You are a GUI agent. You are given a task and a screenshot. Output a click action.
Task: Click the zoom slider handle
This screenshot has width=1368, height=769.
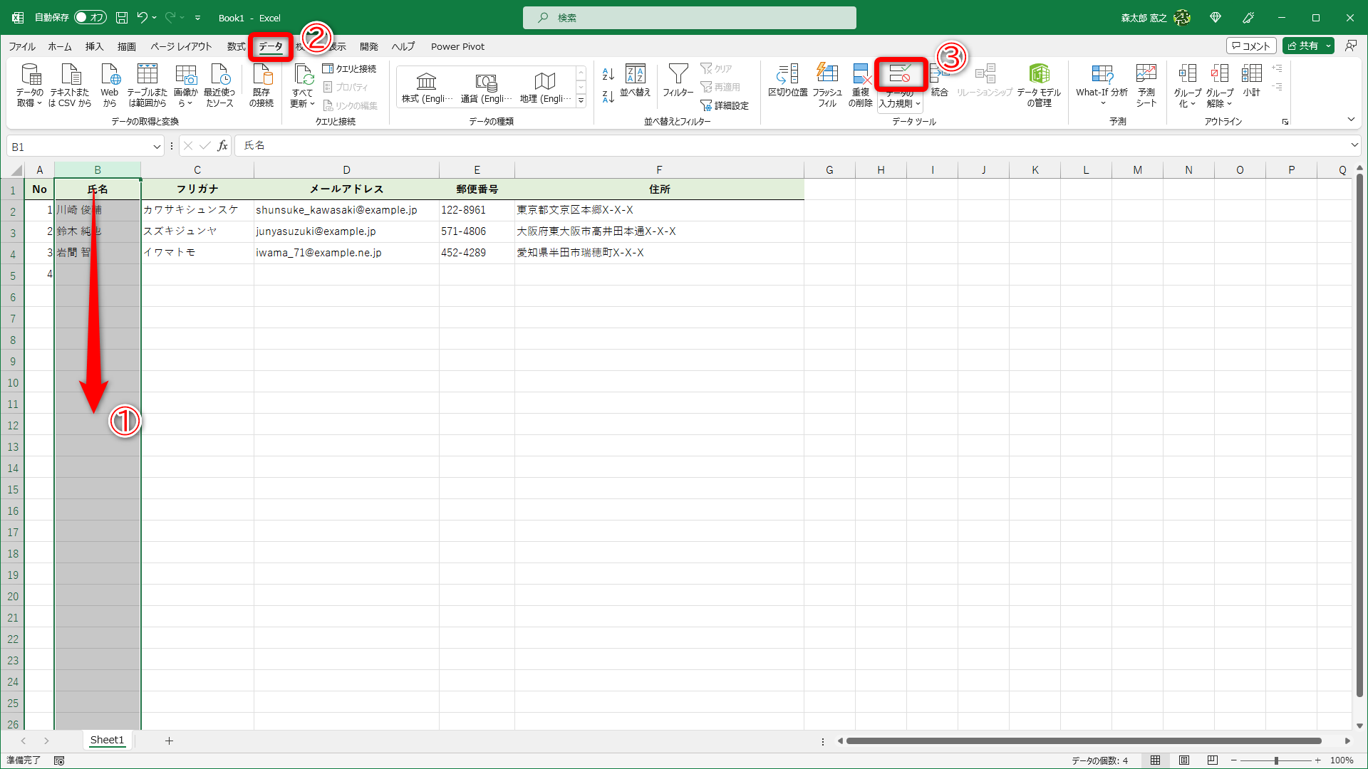1276,760
